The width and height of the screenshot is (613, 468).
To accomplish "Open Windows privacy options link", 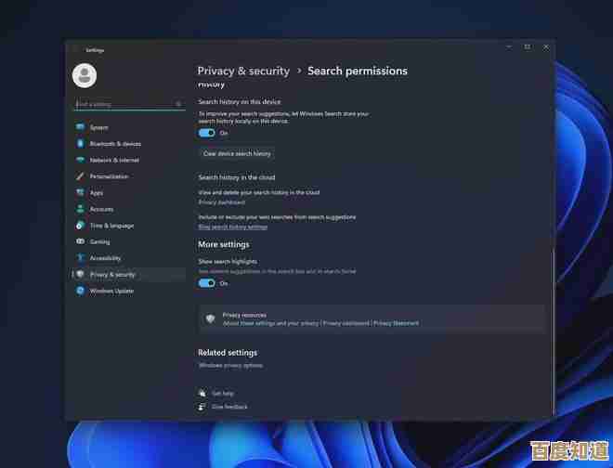I will [230, 365].
